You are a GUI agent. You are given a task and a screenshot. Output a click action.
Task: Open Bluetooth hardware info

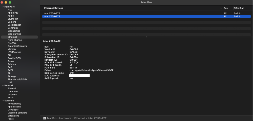[x=13, y=19]
